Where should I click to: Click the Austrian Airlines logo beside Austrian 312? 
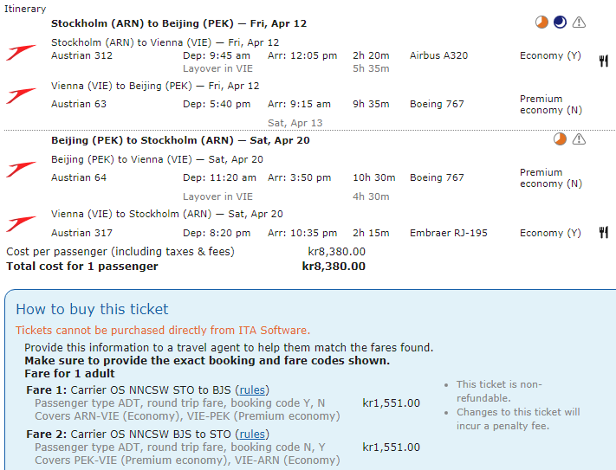click(21, 54)
